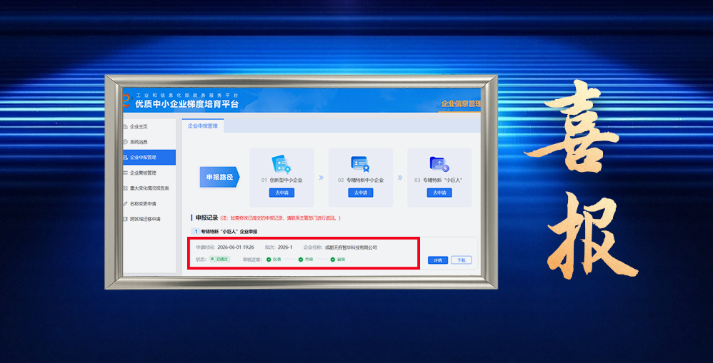Click the company name 成都天府智华科技有限公司

point(351,247)
